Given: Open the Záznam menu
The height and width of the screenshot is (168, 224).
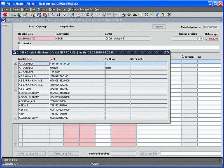Looking at the screenshot, I should click(x=42, y=10).
